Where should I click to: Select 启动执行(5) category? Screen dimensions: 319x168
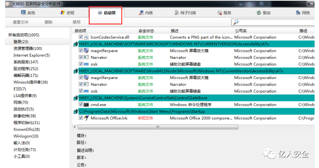[x=24, y=109]
